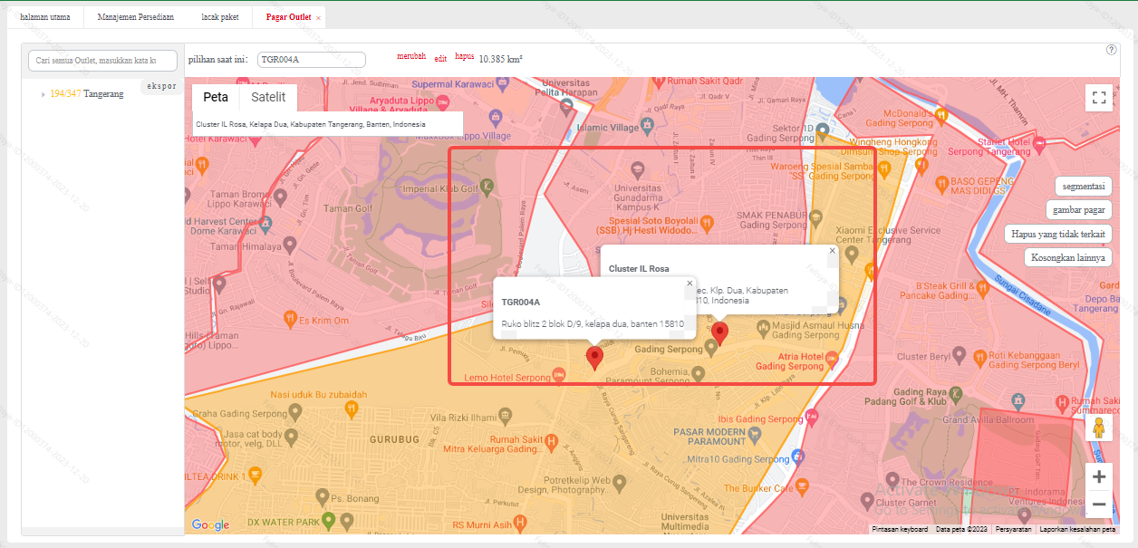
Task: Select Imperial Klub Golf marker
Action: click(x=487, y=188)
